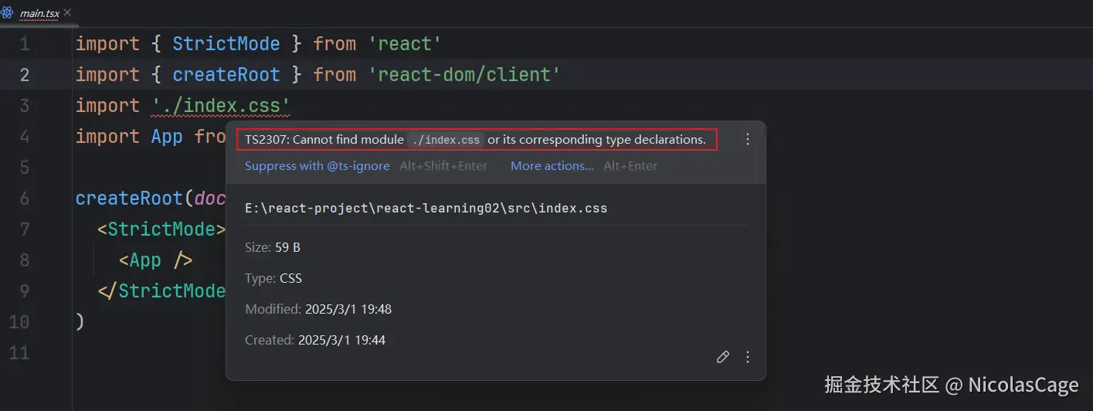This screenshot has height=411, width=1093.
Task: Click StrictMode in the first import line
Action: point(226,44)
